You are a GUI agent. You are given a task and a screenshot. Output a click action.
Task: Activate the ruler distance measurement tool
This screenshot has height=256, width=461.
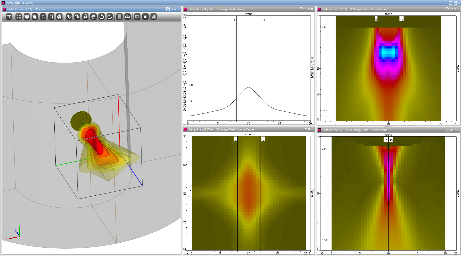coord(119,17)
